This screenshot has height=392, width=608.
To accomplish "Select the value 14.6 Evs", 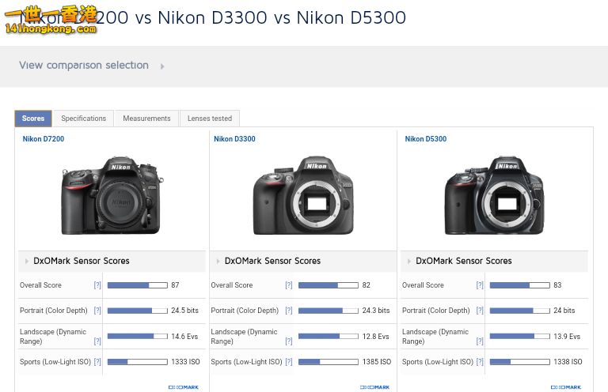I will point(184,336).
